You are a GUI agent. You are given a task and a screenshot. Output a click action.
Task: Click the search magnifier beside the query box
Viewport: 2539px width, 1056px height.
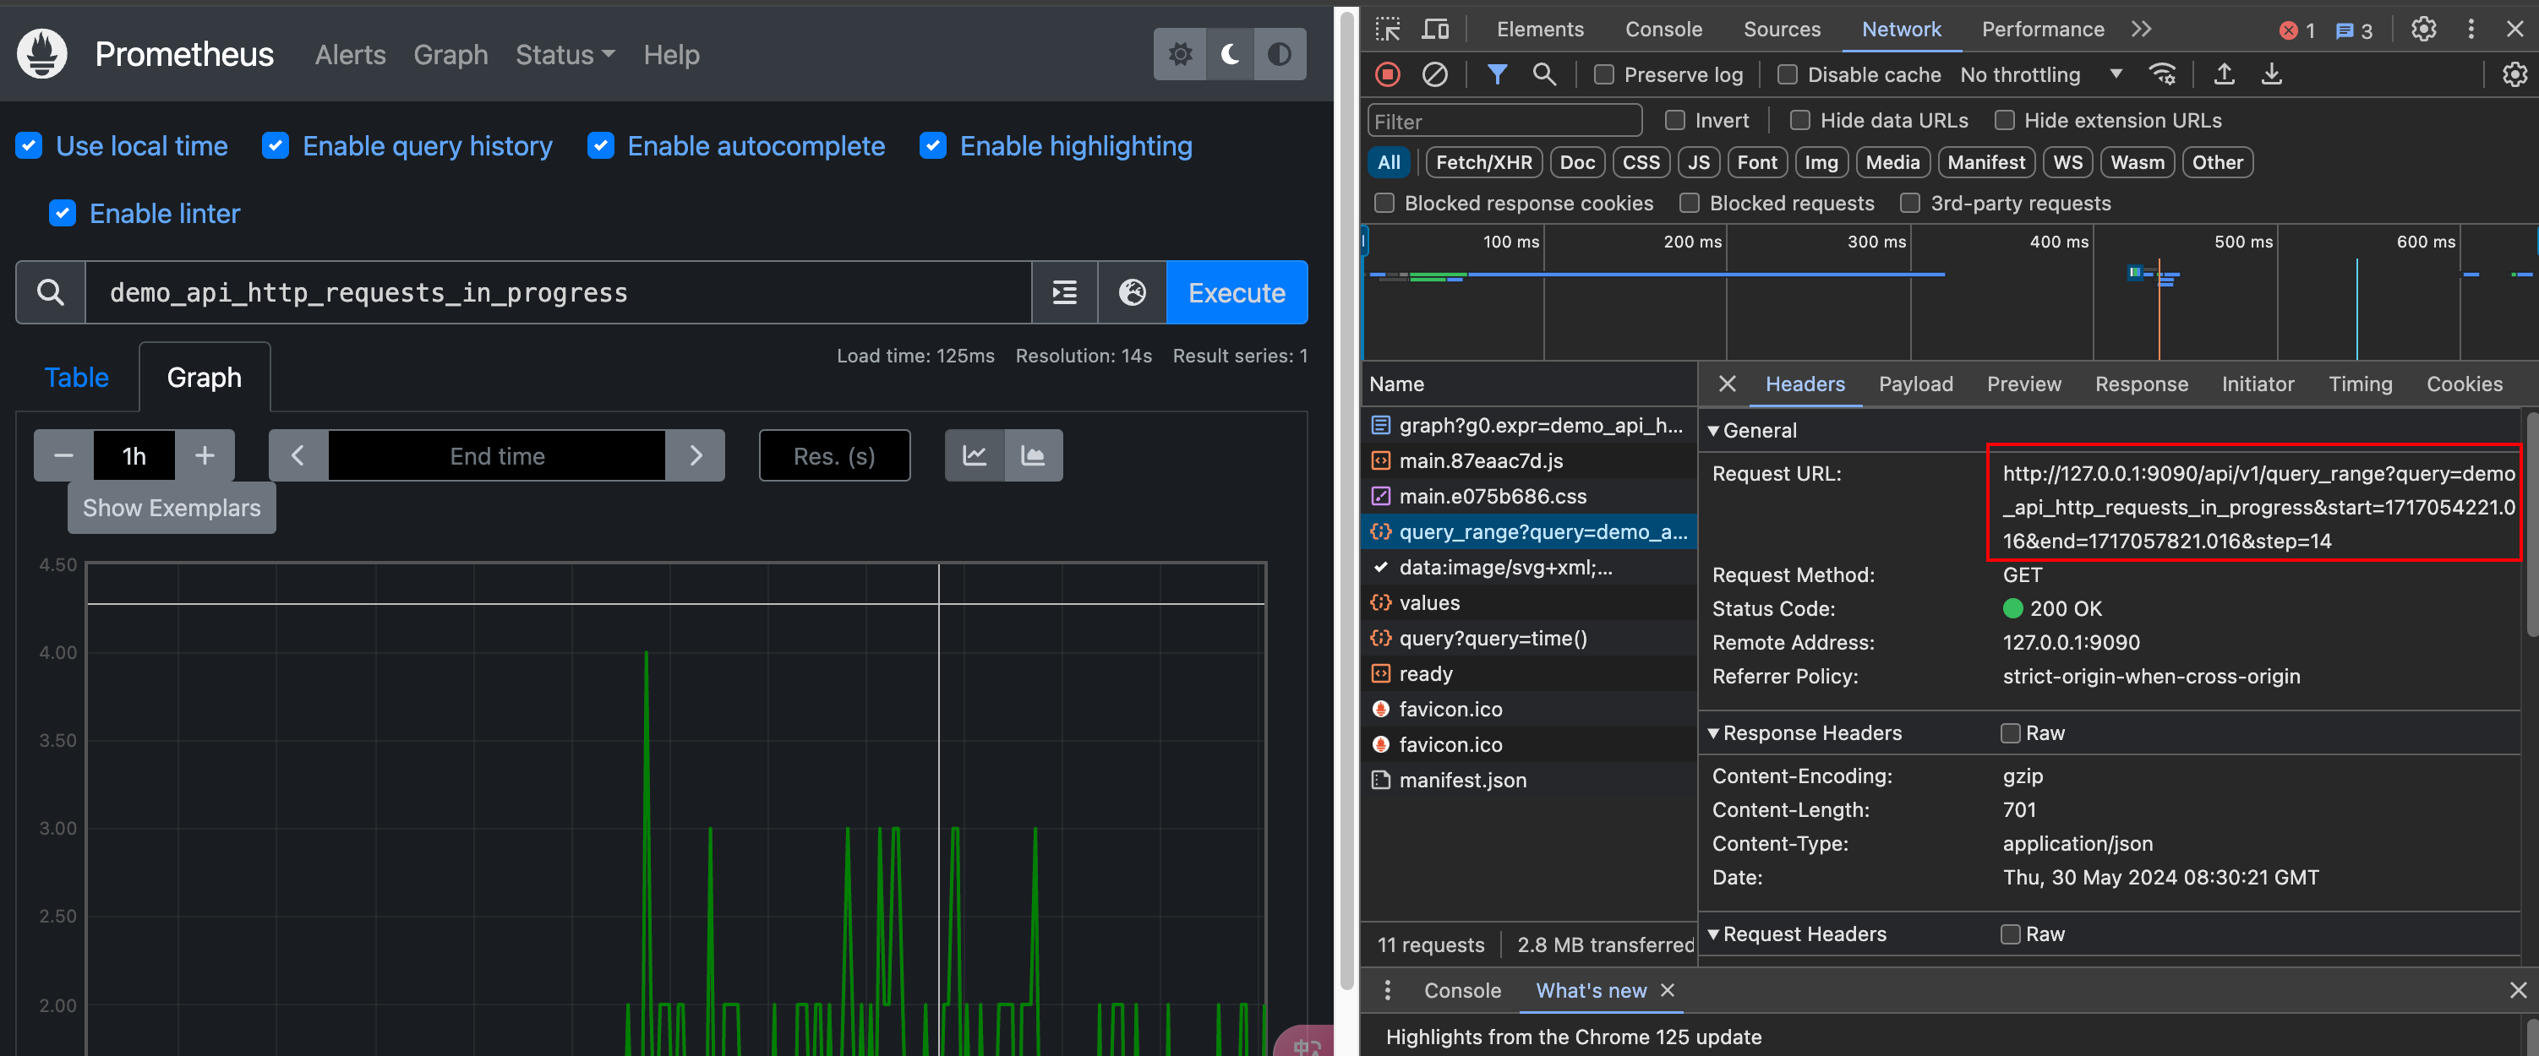(50, 292)
